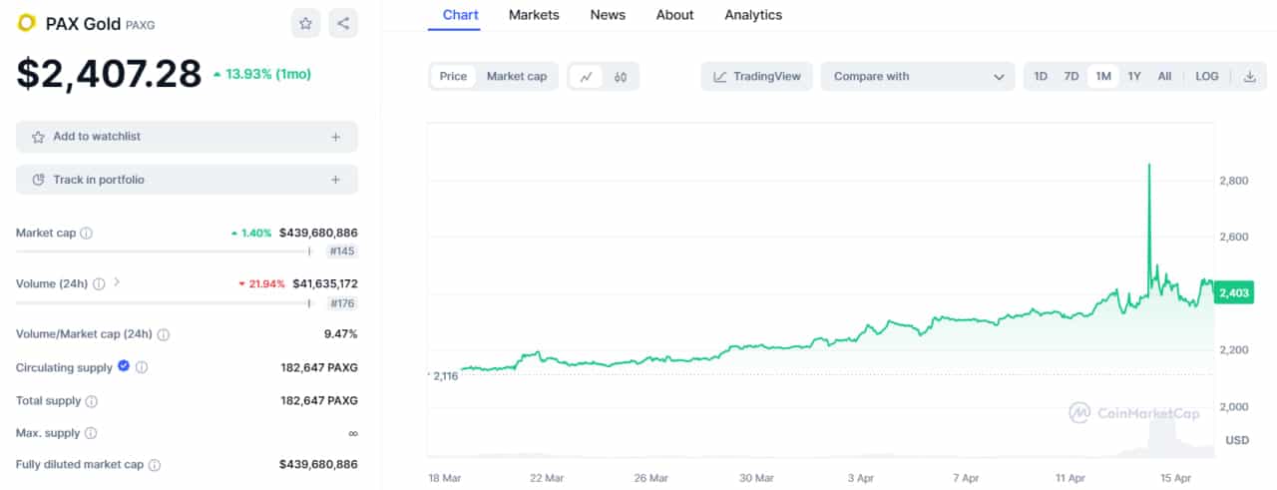Download chart data icon
The image size is (1277, 490).
[1249, 77]
